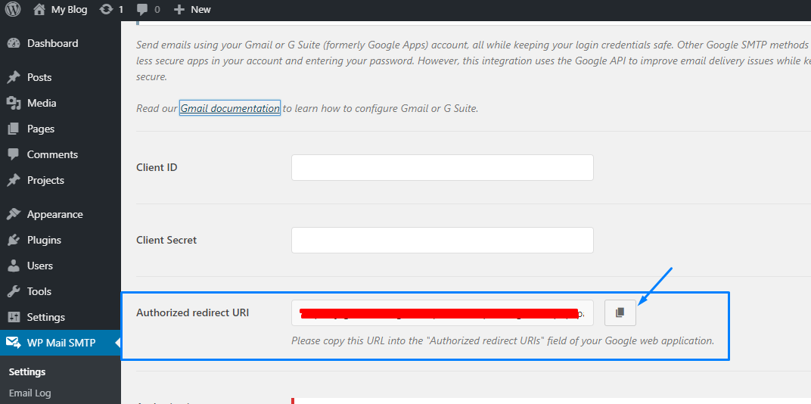
Task: Click the updates icon in admin bar
Action: tap(111, 10)
